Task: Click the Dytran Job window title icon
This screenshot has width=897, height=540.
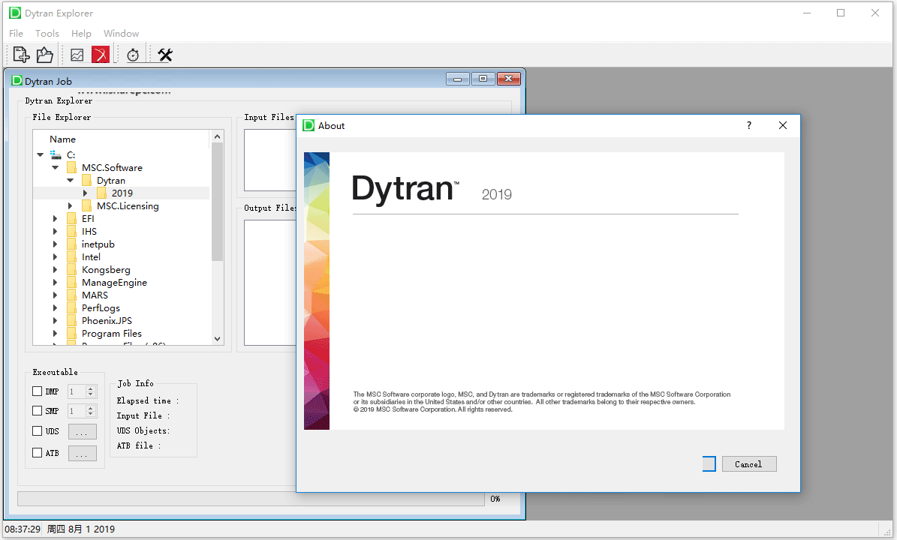Action: point(17,80)
